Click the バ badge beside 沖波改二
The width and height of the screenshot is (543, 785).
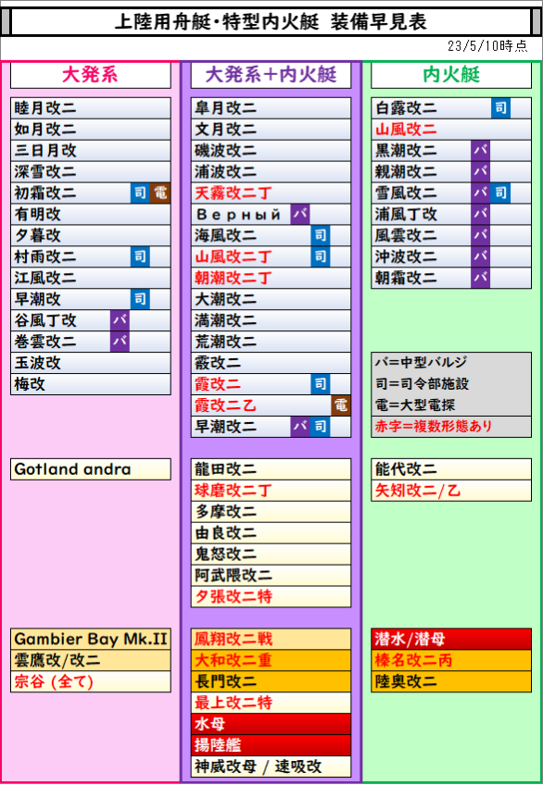coord(480,256)
